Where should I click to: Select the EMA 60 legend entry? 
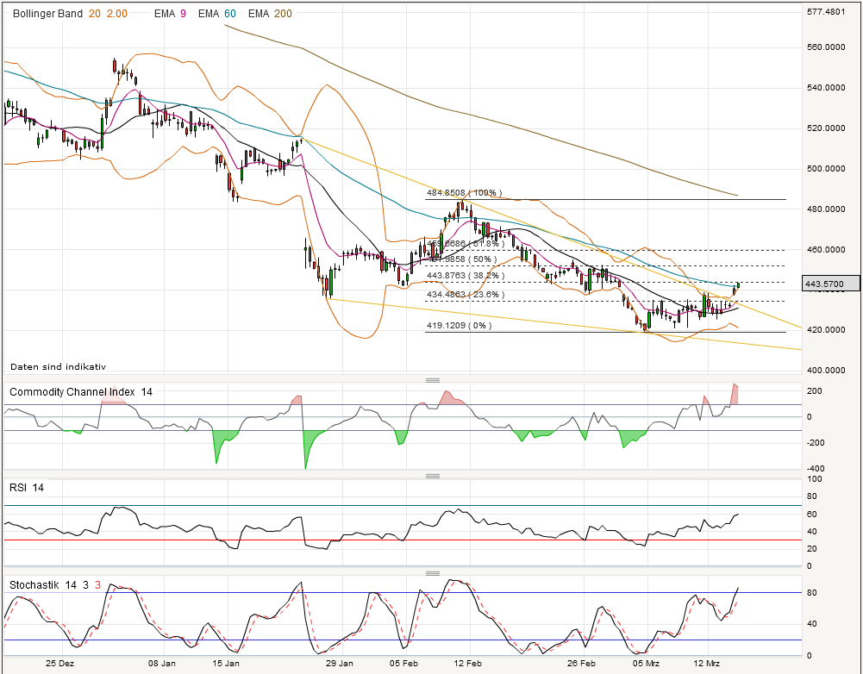point(217,14)
